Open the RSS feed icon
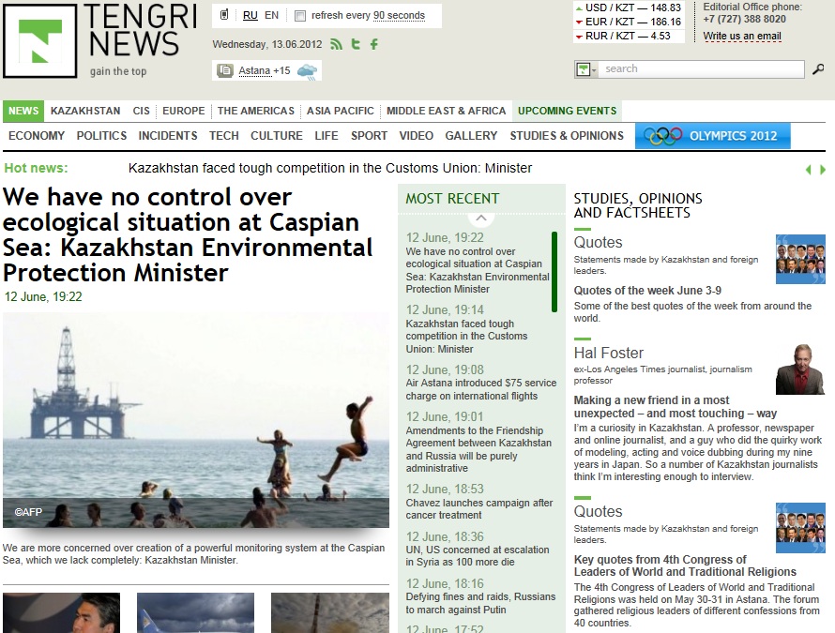This screenshot has height=633, width=835. pyautogui.click(x=336, y=44)
